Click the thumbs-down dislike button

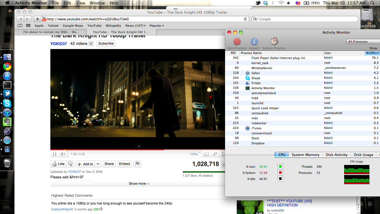[x=71, y=164]
